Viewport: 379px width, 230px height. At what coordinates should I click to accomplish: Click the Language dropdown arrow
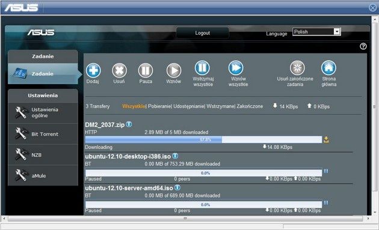click(337, 32)
